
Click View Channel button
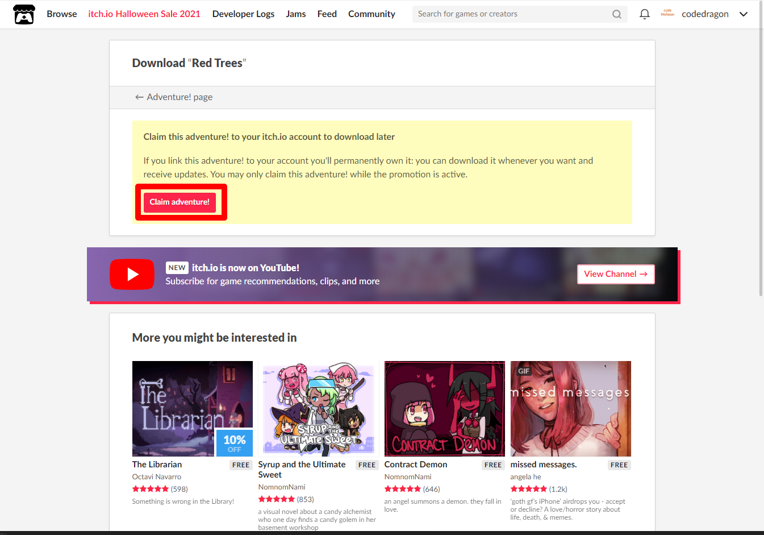(616, 274)
